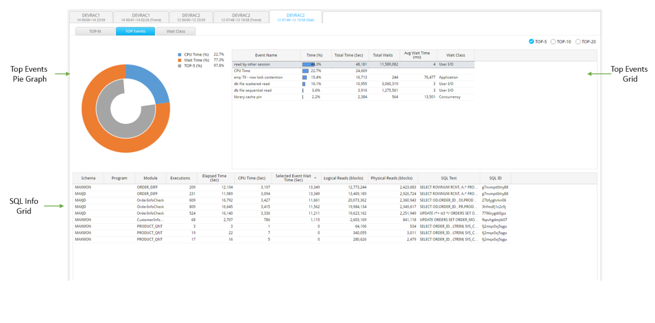Select the 'db file scattered read' row

coord(353,84)
